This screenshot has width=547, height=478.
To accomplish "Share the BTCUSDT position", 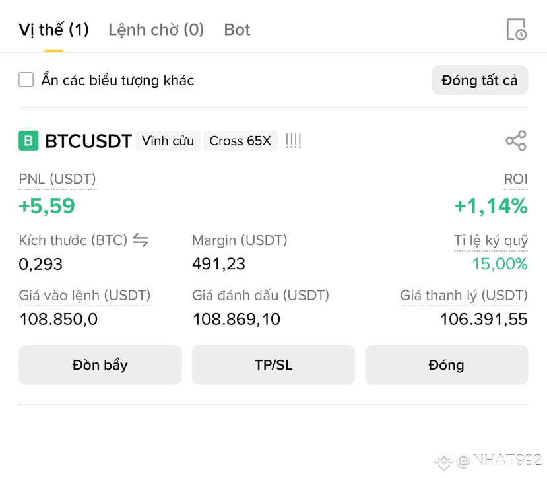I will point(516,141).
